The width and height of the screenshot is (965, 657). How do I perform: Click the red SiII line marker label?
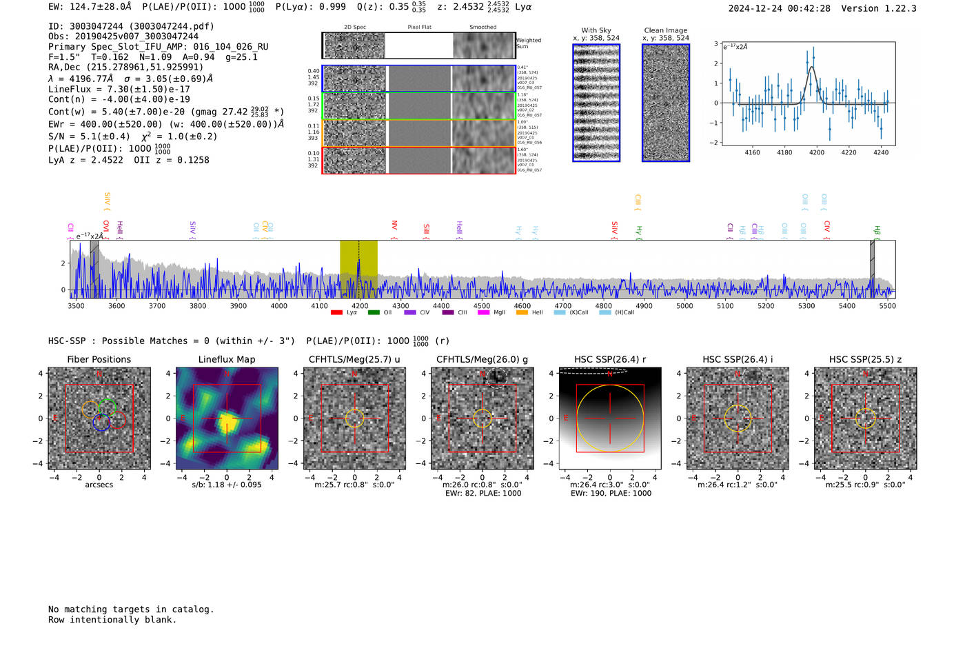click(x=427, y=229)
